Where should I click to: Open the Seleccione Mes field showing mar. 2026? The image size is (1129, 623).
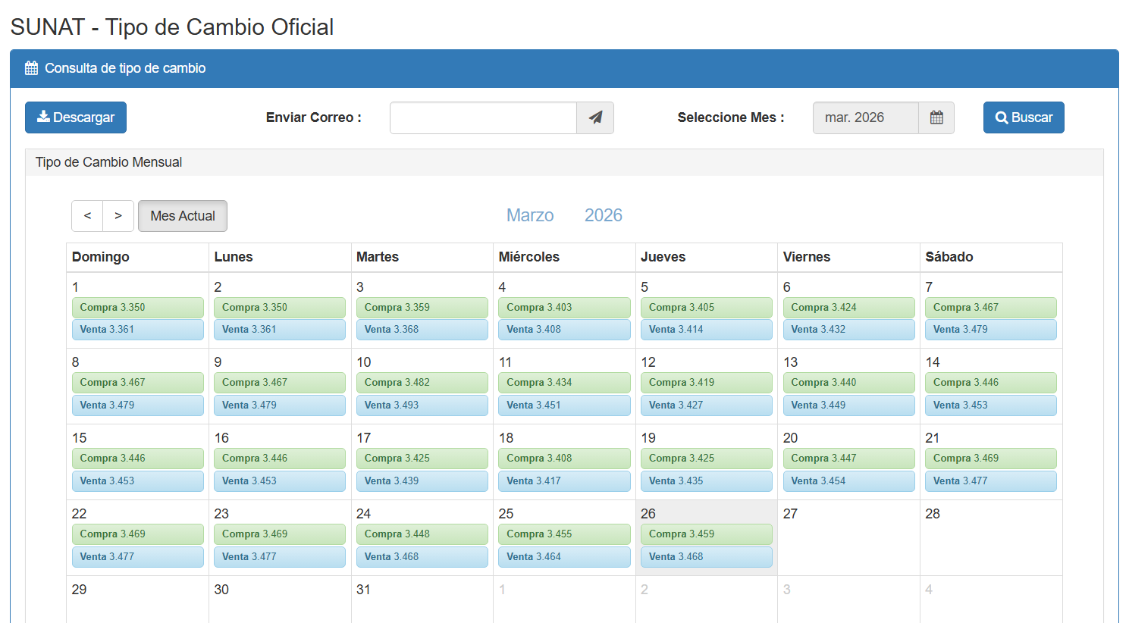(865, 117)
